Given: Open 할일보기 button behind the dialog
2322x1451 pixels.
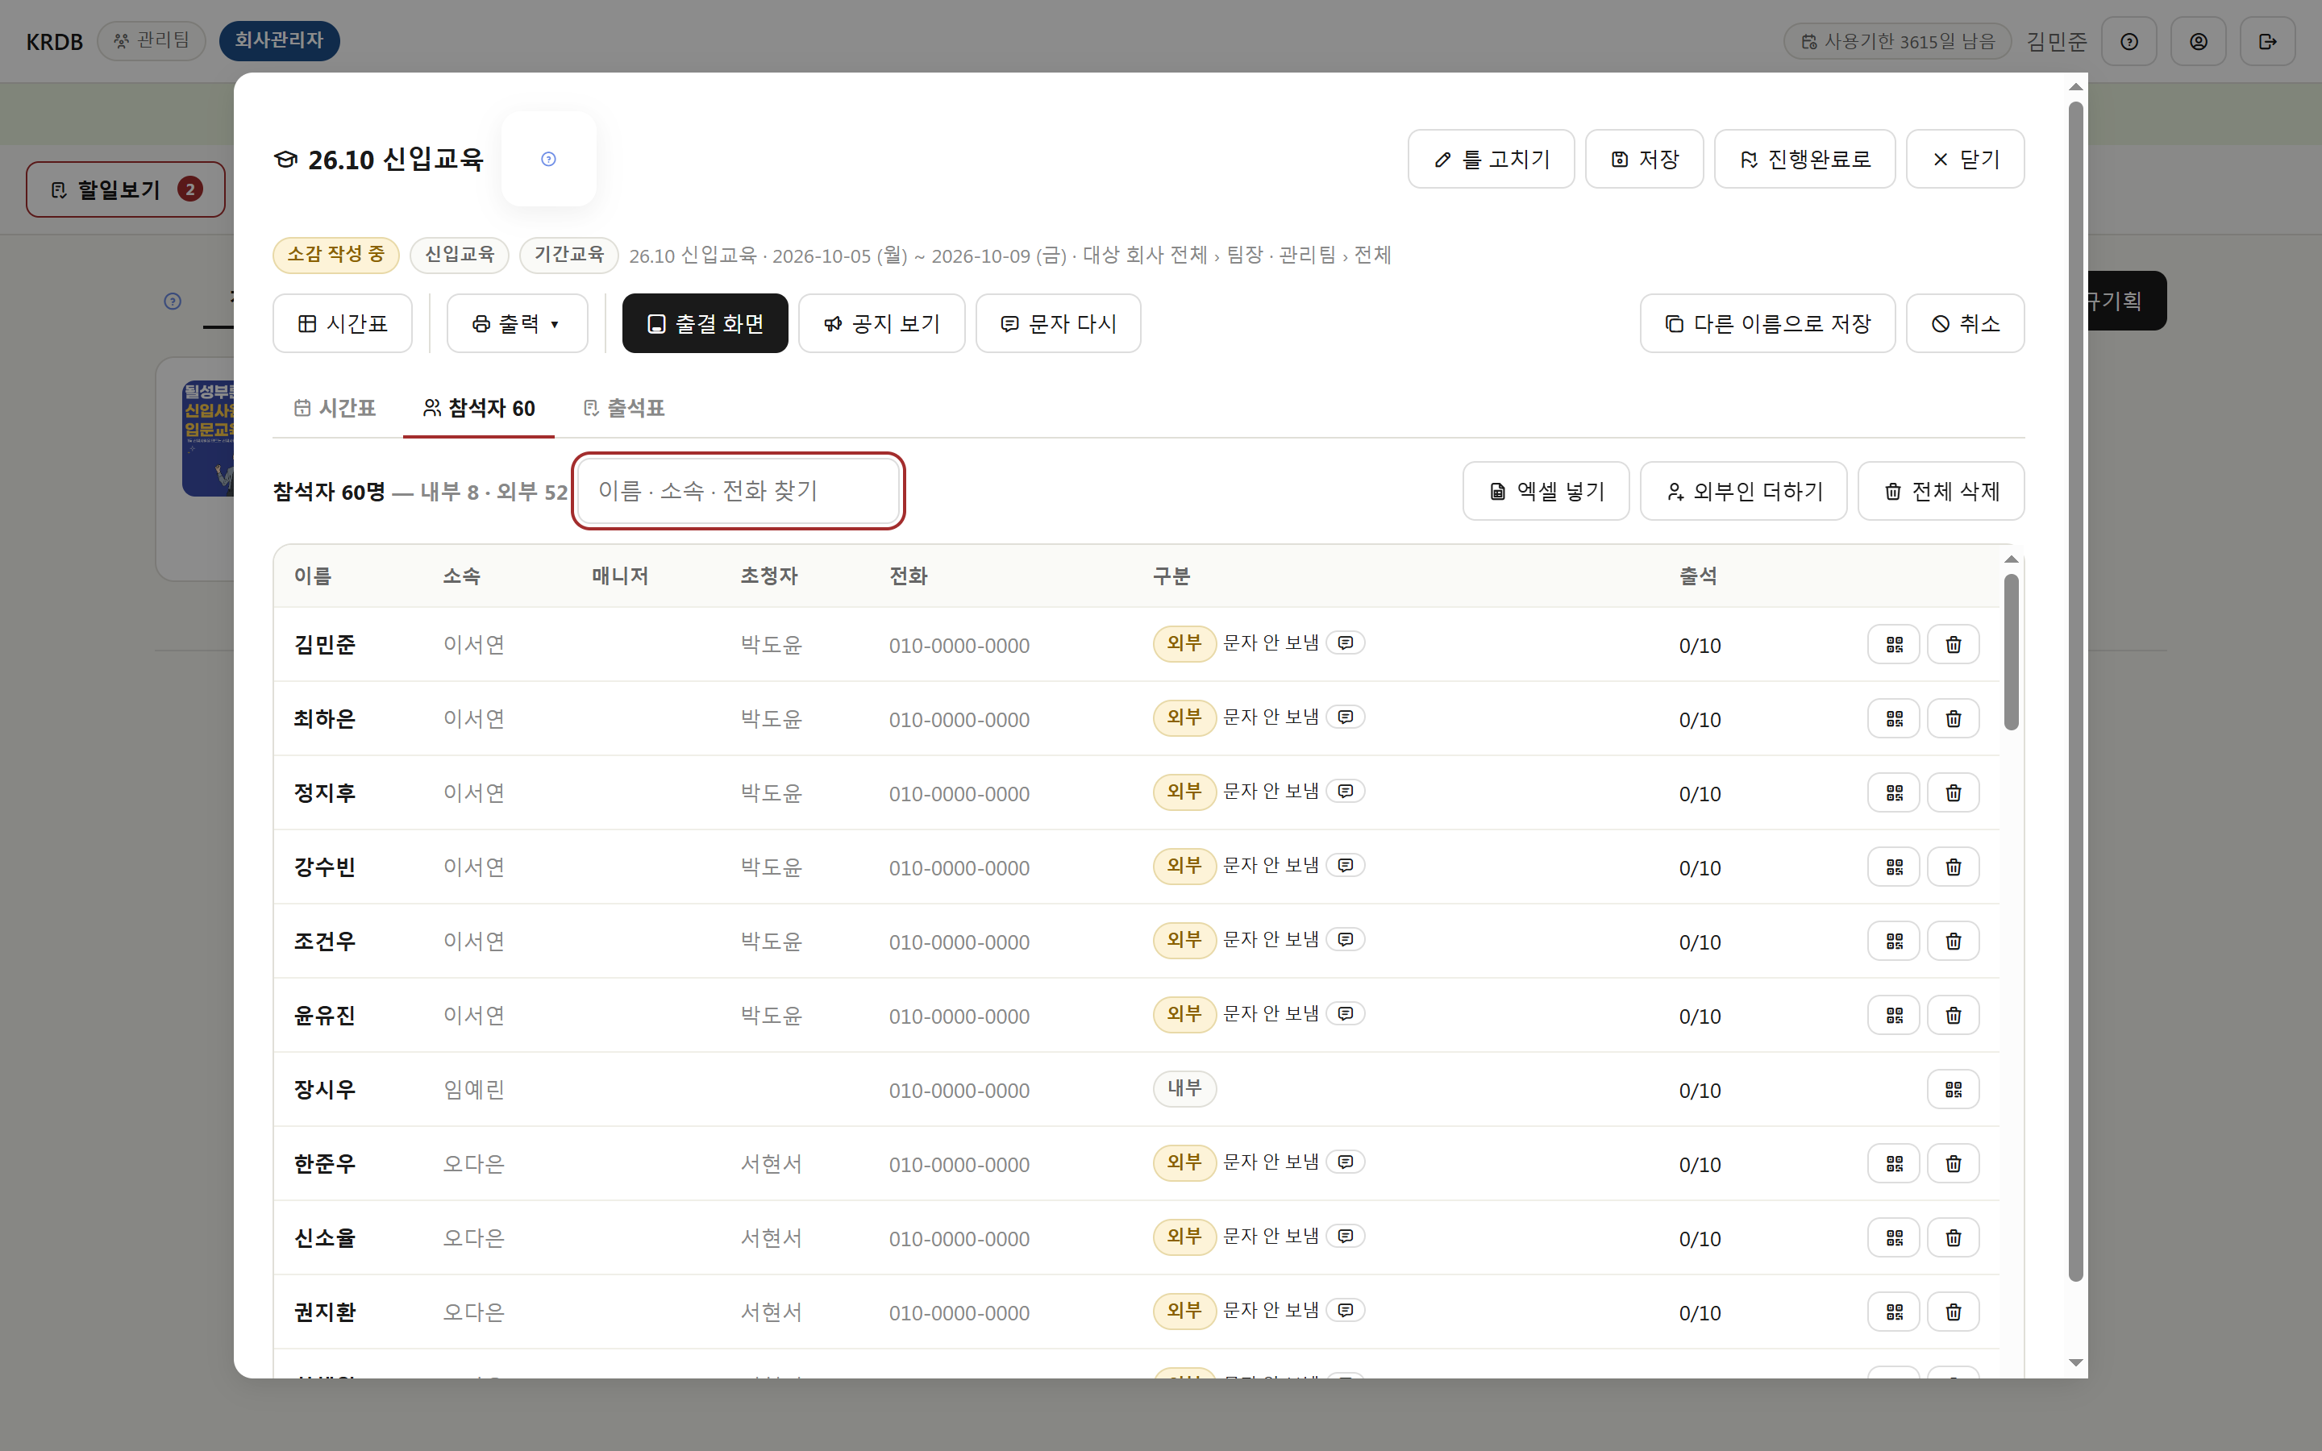Looking at the screenshot, I should click(126, 189).
